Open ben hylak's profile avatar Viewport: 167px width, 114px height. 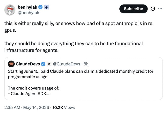pyautogui.click(x=10, y=10)
